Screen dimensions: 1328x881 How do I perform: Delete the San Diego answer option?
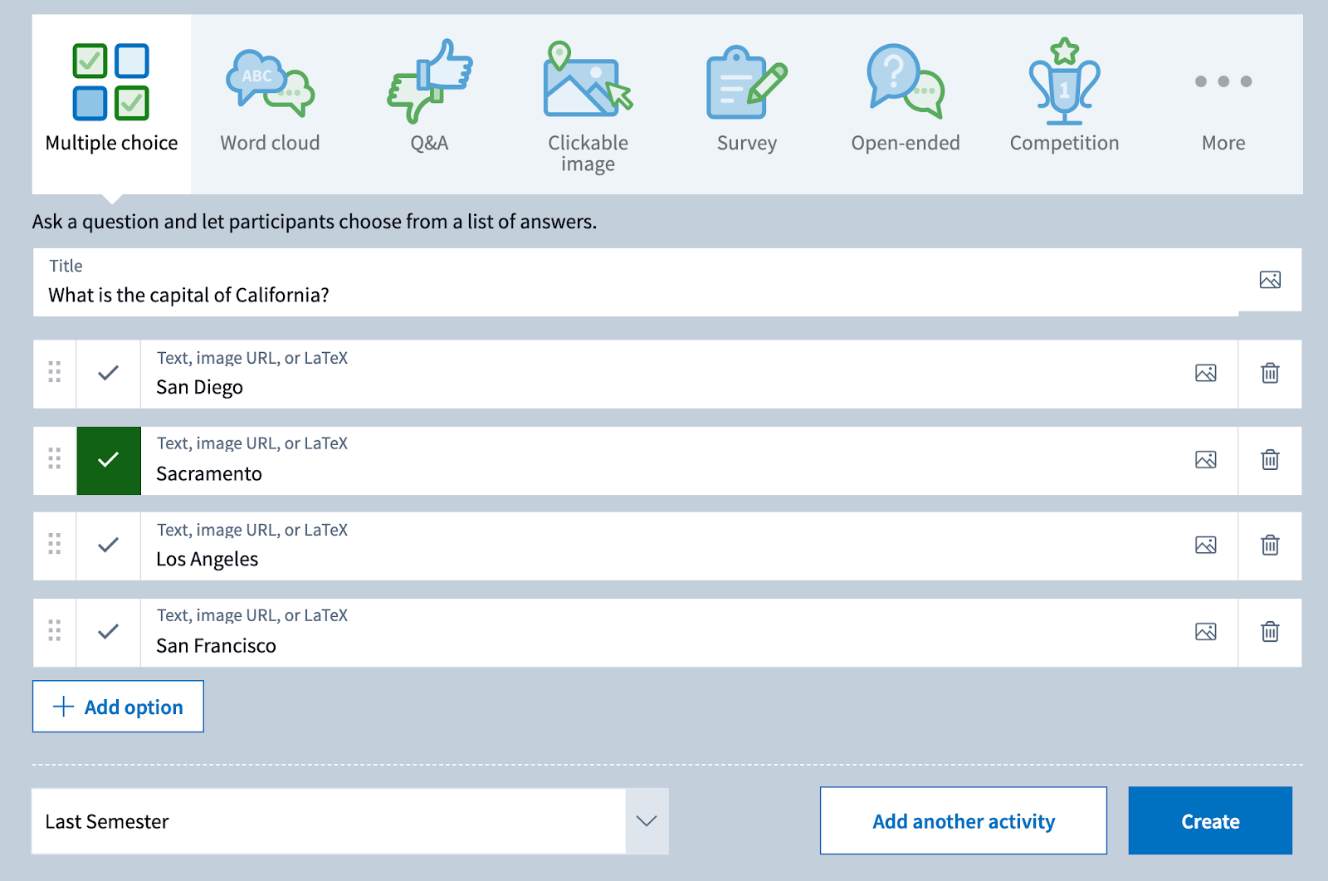[1269, 374]
